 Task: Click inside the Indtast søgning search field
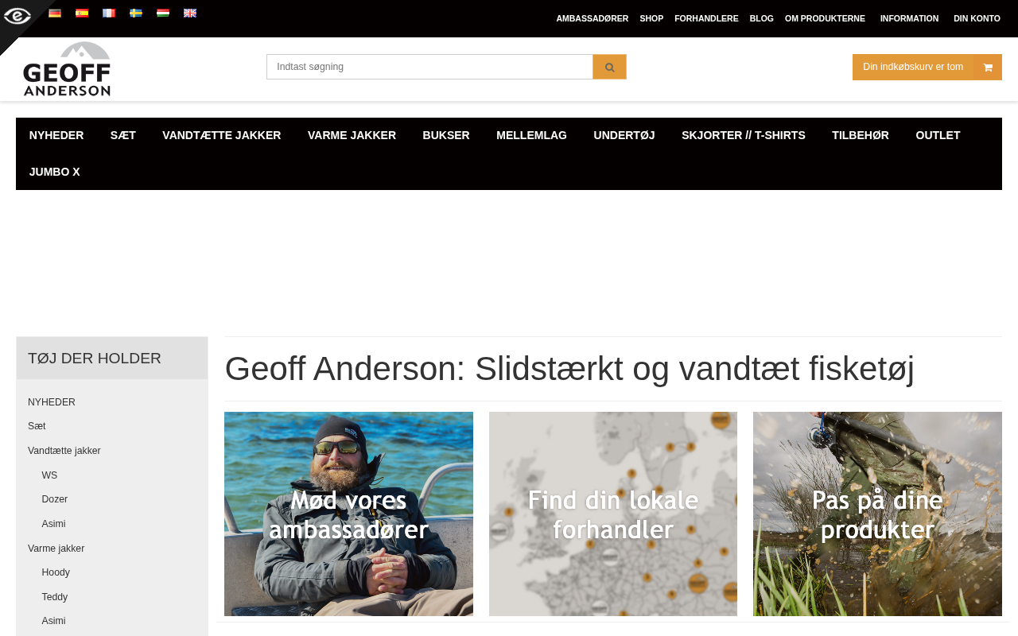[429, 67]
